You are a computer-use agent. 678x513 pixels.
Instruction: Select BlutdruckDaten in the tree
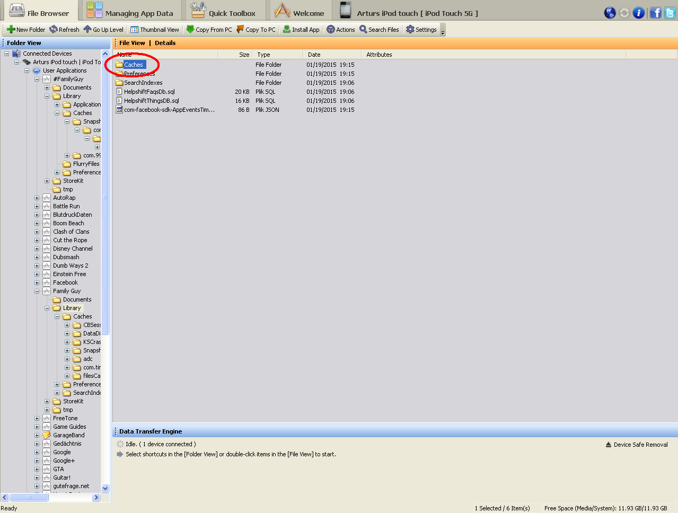coord(72,215)
